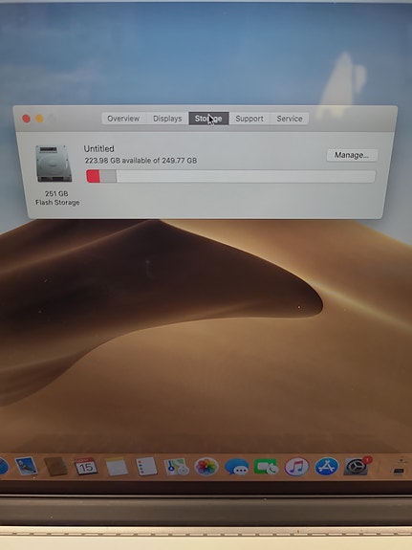
Task: Open iTunes from the Dock
Action: click(x=296, y=467)
